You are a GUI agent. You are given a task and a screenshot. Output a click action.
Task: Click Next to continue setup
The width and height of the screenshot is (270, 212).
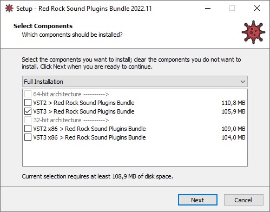197,200
